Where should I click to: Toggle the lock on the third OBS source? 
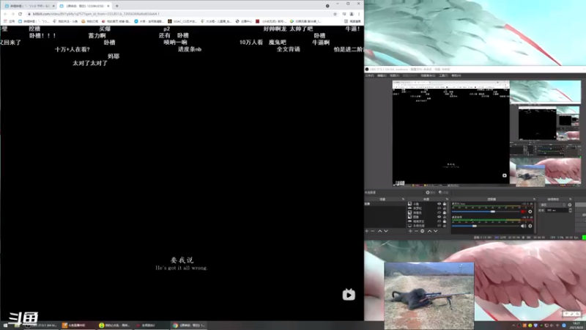445,213
